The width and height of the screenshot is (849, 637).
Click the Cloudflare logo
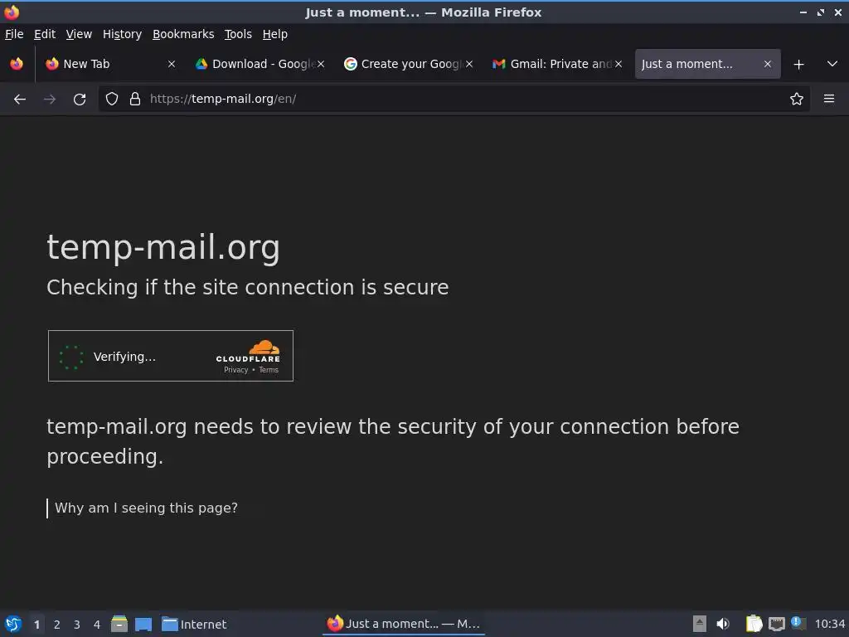tap(249, 351)
